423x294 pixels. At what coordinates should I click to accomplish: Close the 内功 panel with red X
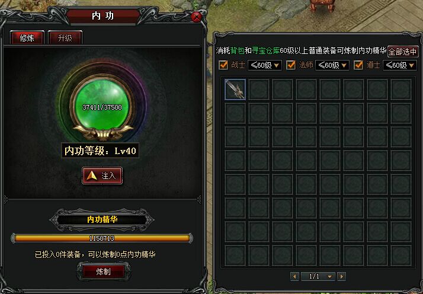coord(197,17)
